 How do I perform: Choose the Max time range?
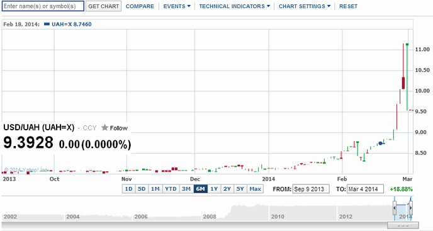click(255, 189)
